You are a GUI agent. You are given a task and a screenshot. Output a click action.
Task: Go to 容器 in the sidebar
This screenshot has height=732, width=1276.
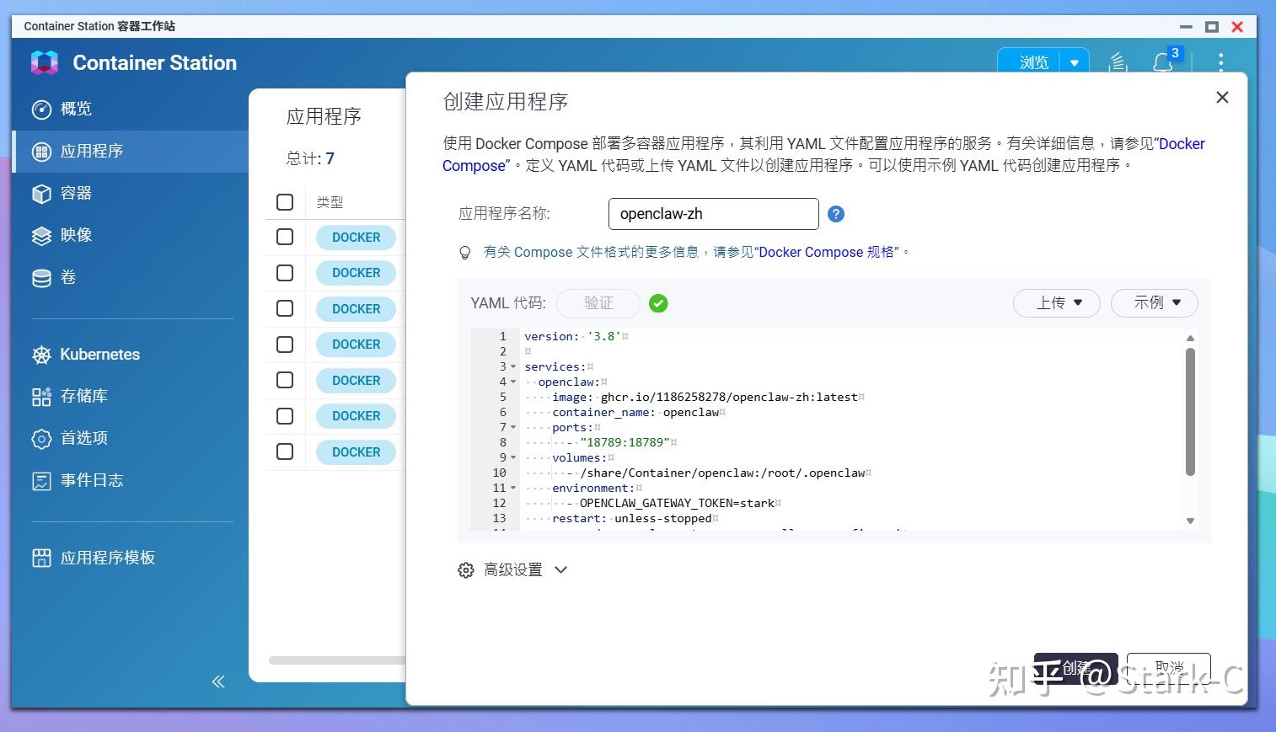[131, 194]
